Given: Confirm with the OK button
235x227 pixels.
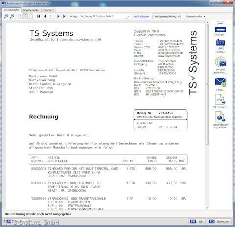Looking at the screenshot, I should click(x=197, y=221).
